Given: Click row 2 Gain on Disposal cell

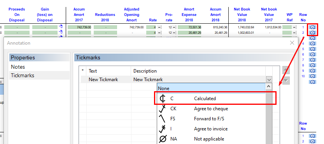Looking at the screenshot, I should point(45,33).
